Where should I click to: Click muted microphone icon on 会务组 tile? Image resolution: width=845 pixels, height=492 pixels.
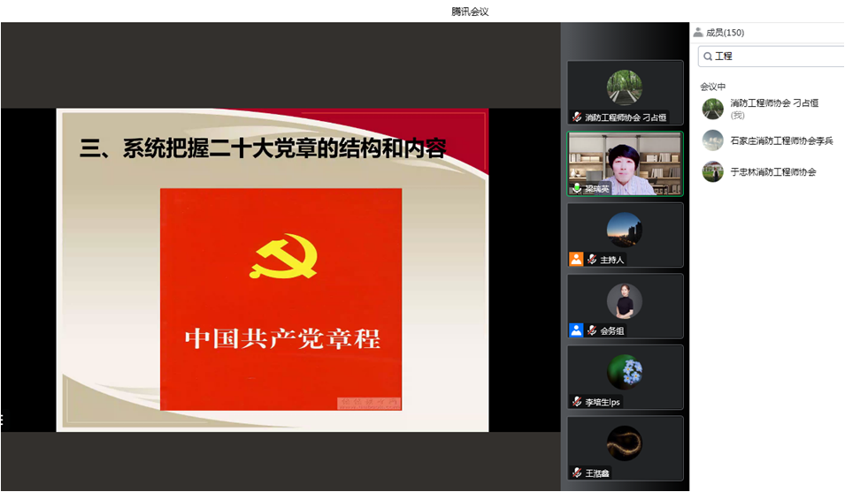coord(592,330)
